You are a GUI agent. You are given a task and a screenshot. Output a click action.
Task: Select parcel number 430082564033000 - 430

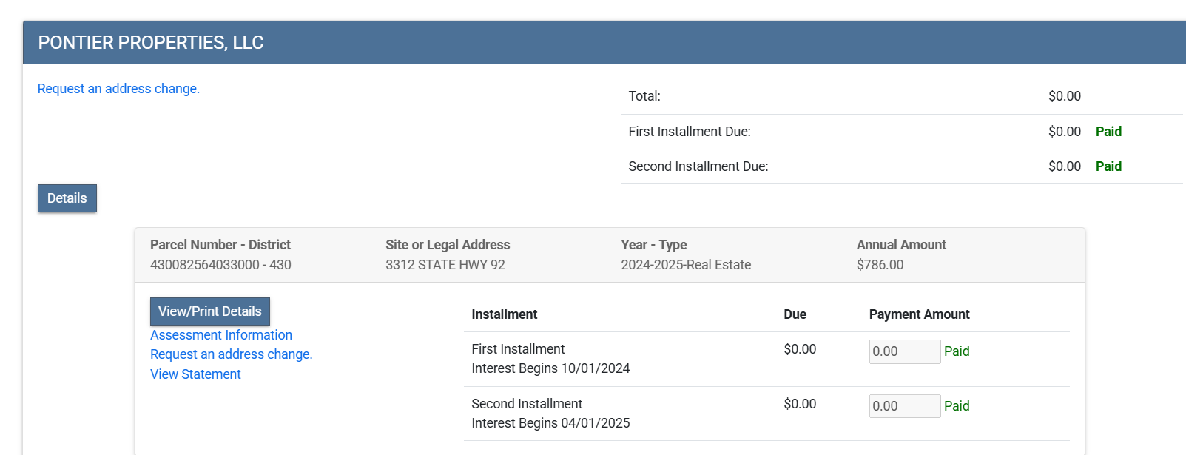pos(220,265)
